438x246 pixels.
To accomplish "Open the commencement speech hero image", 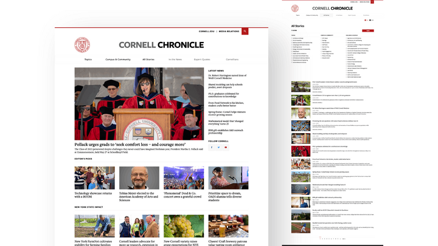I will coord(139,104).
